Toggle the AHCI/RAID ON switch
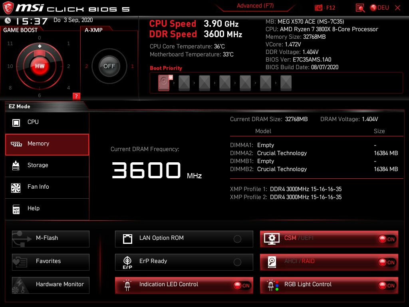 pyautogui.click(x=387, y=262)
